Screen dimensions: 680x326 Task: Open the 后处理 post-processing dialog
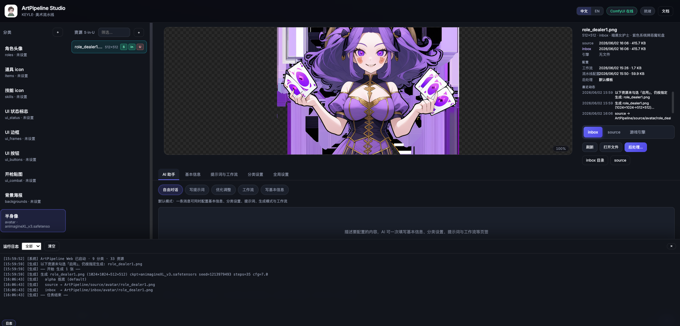[636, 147]
